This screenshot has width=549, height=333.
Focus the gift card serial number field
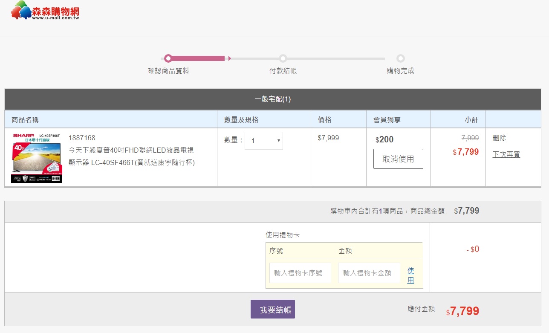tap(301, 273)
